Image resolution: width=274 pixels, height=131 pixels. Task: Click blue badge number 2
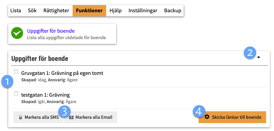tap(250, 53)
